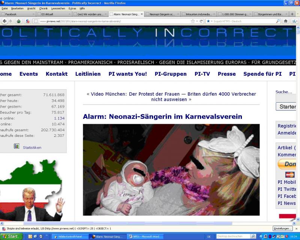Open NoScript Einstellungen options in status bar
Image resolution: width=300 pixels, height=240 pixels.
coord(282,228)
